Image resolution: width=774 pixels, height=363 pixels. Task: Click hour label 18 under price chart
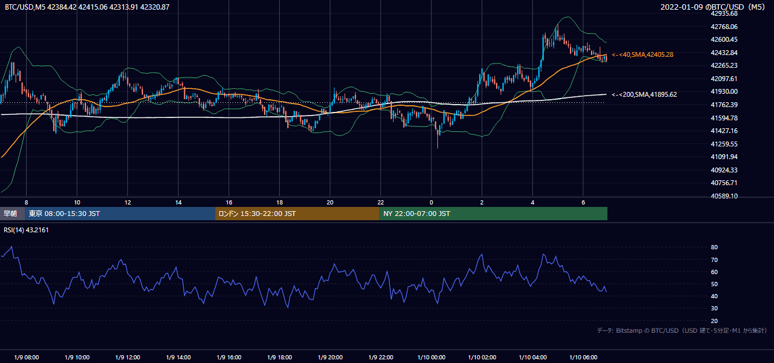click(x=280, y=202)
